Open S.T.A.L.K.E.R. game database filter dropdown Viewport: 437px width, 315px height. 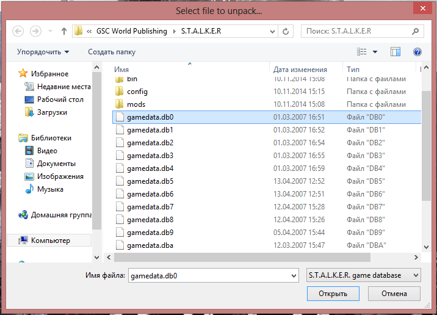pyautogui.click(x=363, y=275)
